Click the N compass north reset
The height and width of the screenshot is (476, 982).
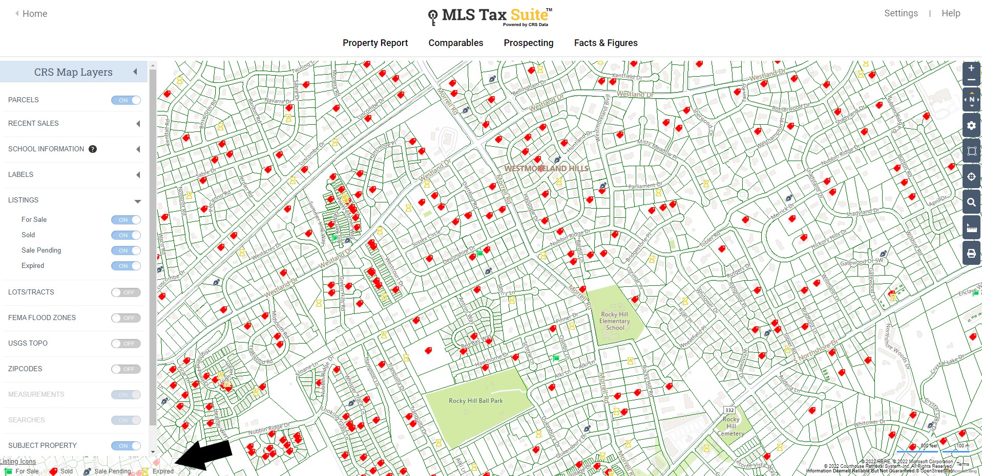(972, 100)
